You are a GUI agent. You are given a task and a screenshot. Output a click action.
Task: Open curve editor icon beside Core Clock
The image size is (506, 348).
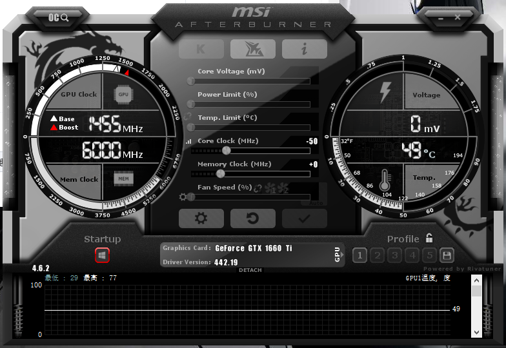188,142
